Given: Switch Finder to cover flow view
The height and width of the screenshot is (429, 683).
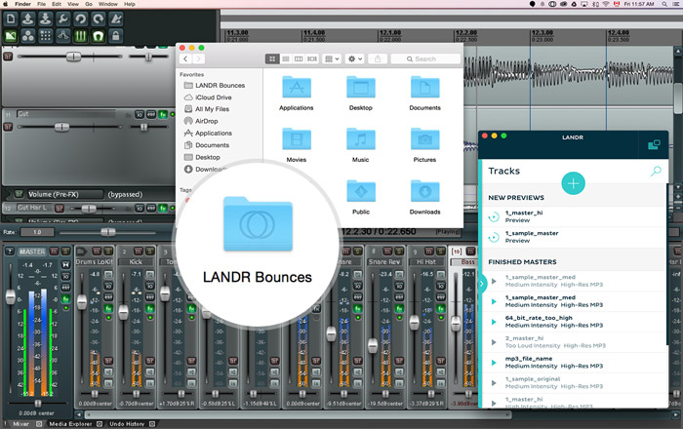Looking at the screenshot, I should [x=312, y=58].
